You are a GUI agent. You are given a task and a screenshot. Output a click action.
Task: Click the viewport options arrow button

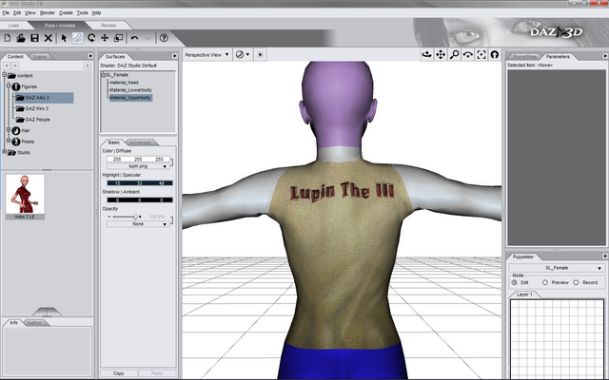[x=260, y=55]
